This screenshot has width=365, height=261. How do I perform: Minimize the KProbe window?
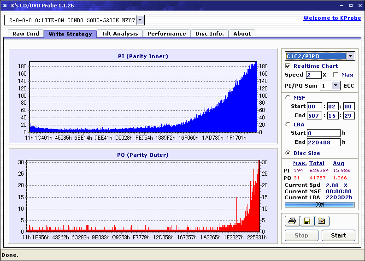(341, 6)
